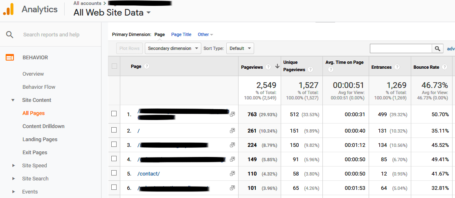Open Landing Pages report in sidebar
455x198 pixels.
tap(40, 139)
